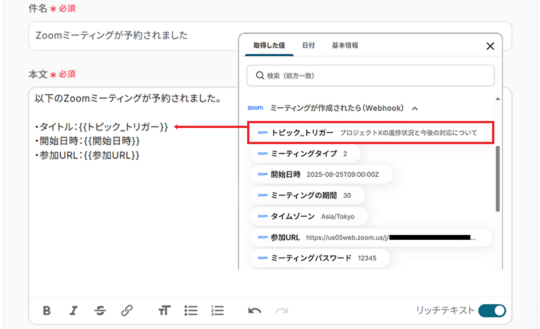Apply strikethrough formatting
540x329 pixels.
(x=100, y=310)
